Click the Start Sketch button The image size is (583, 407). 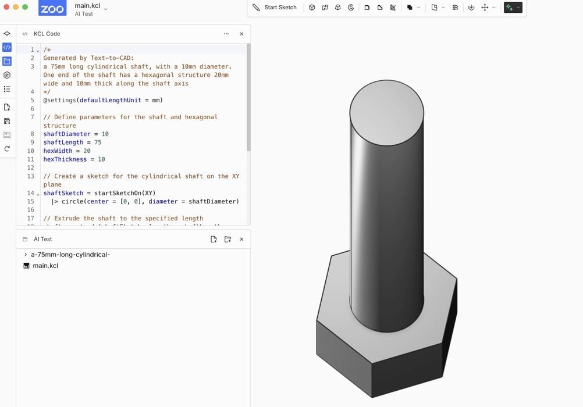(275, 8)
